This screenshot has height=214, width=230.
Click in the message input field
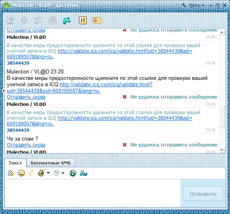click(93, 193)
